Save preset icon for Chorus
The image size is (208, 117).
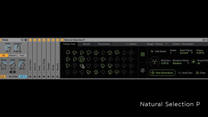pos(35,77)
